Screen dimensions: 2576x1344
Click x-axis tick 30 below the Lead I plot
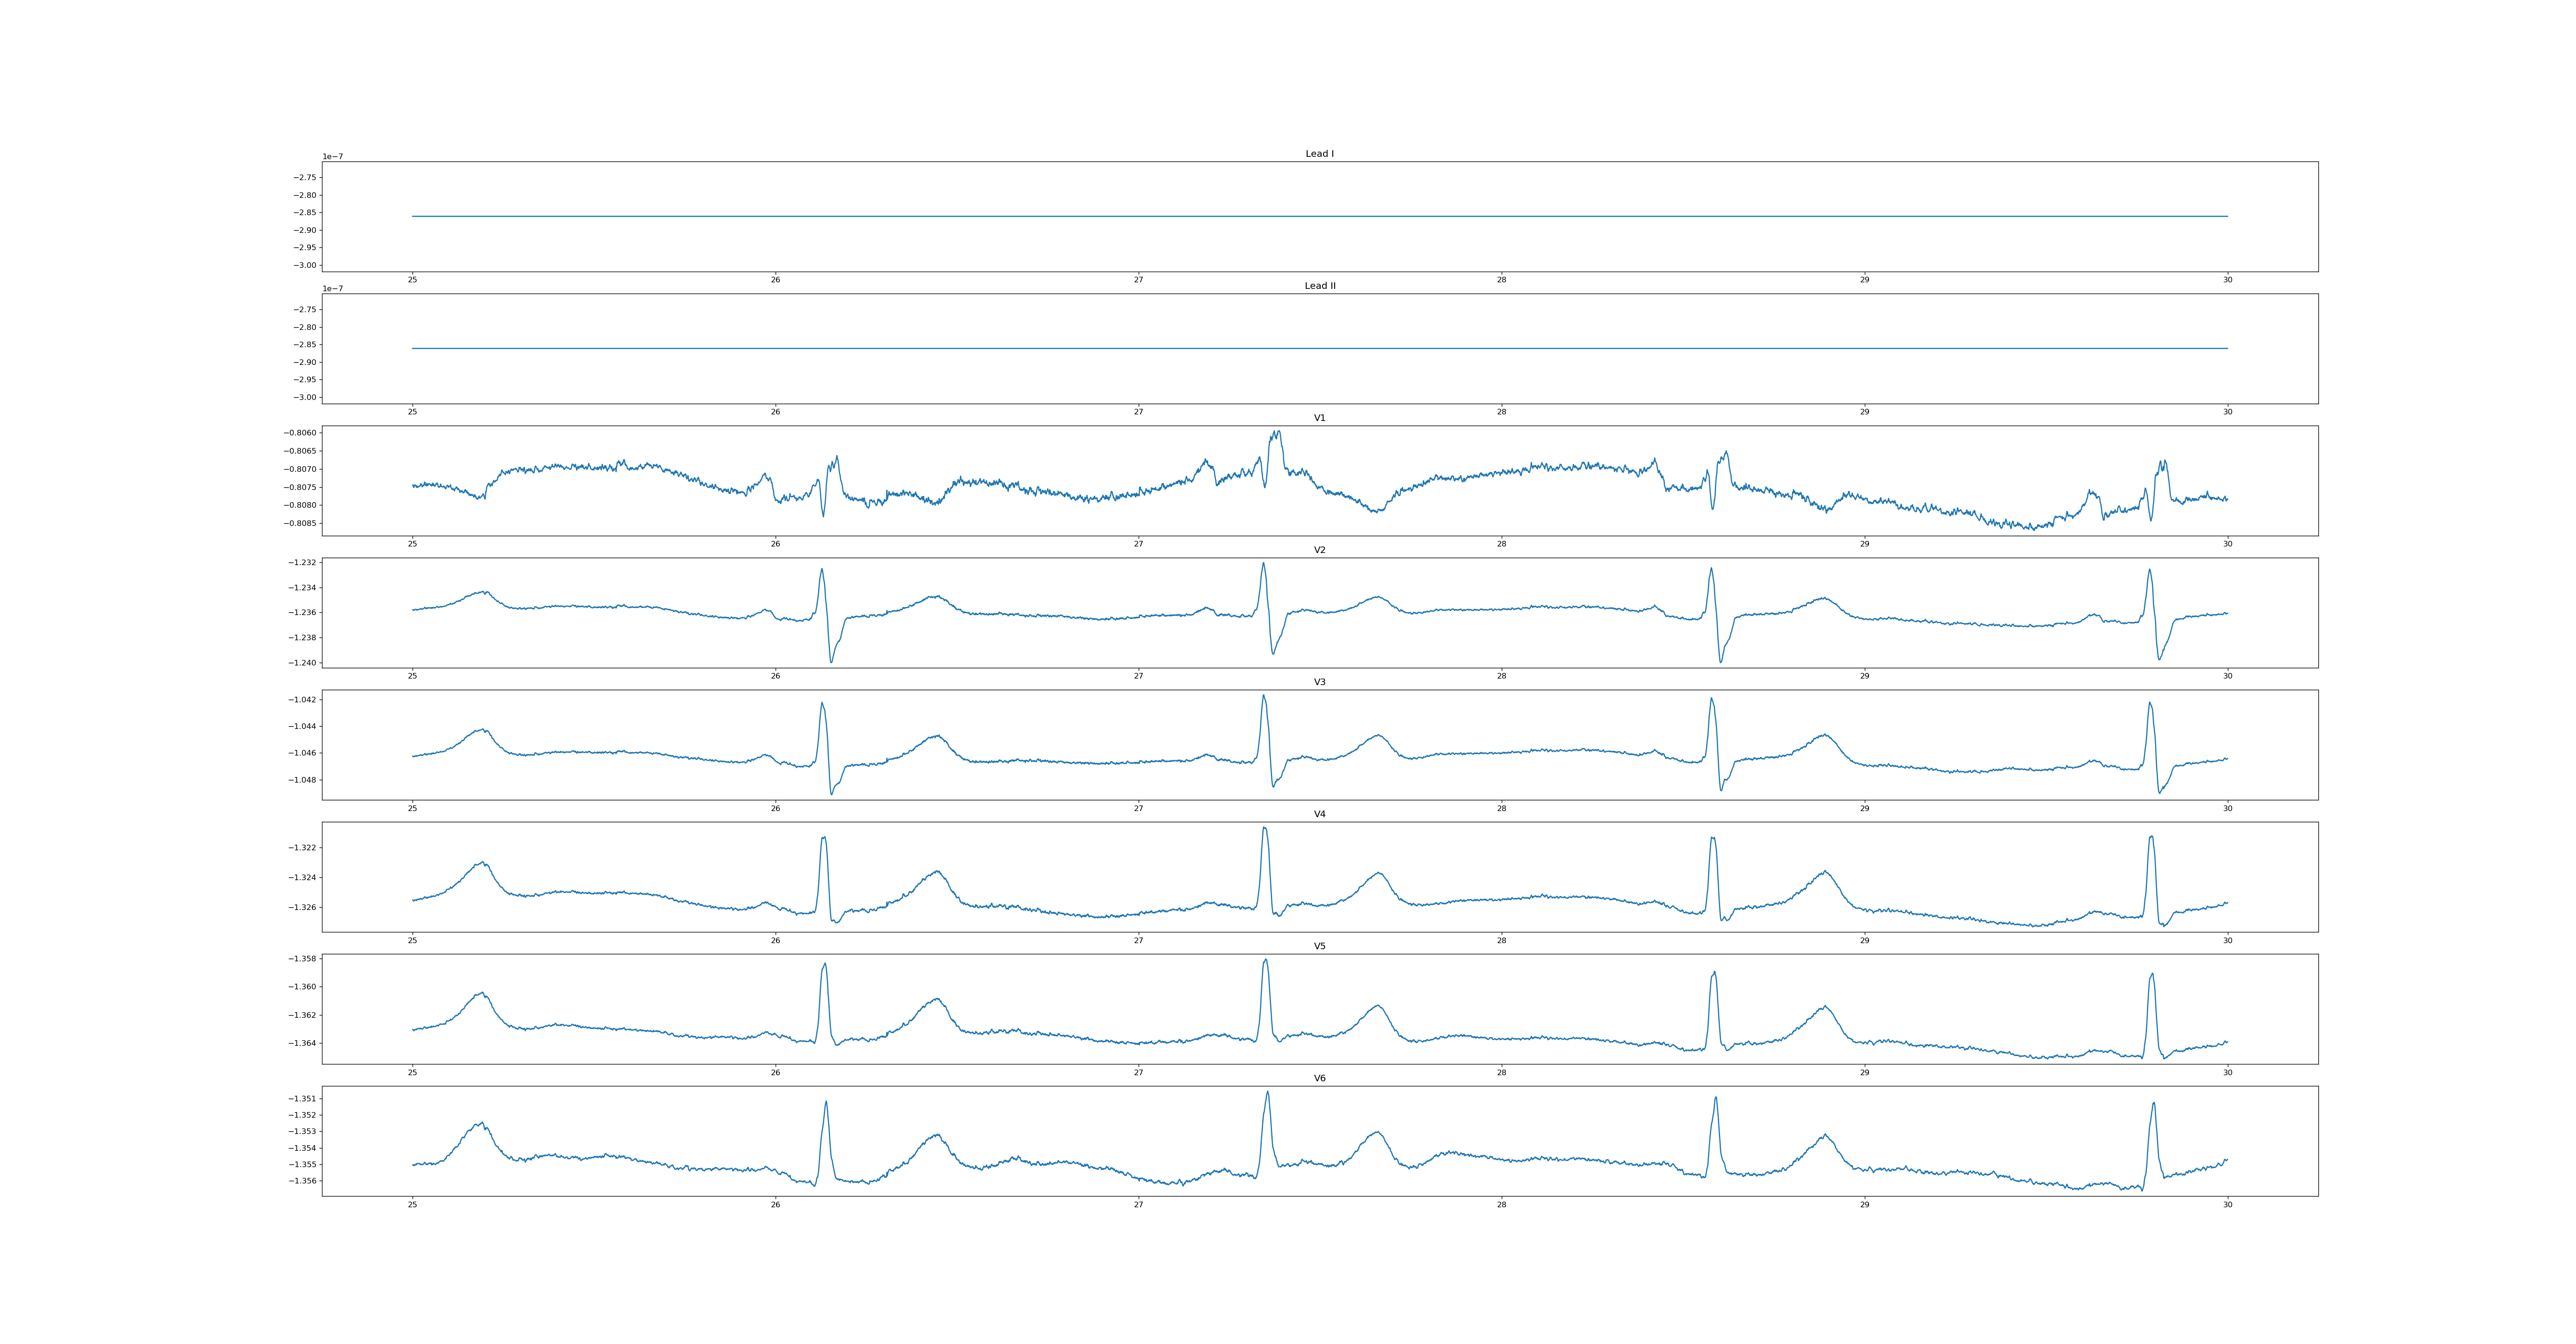point(2227,280)
